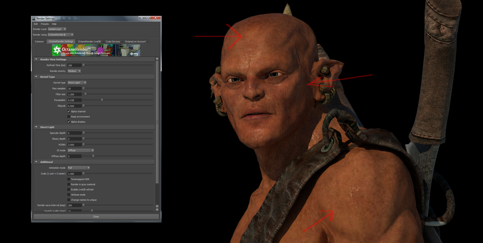Viewport: 483px width, 243px height.
Task: Collapse the Kernel Type section
Action: (36, 77)
